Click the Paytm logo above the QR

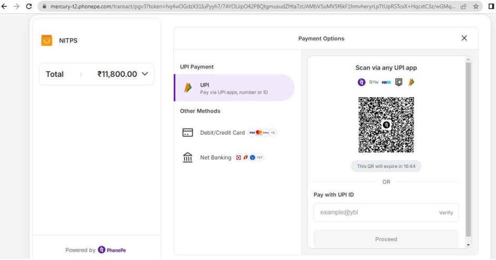click(x=386, y=82)
